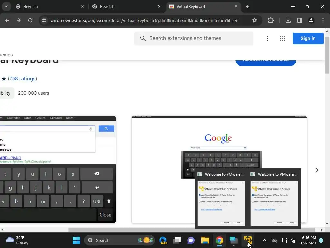330x248 pixels.
Task: Close the Virtual Keyboard tab
Action: (236, 6)
